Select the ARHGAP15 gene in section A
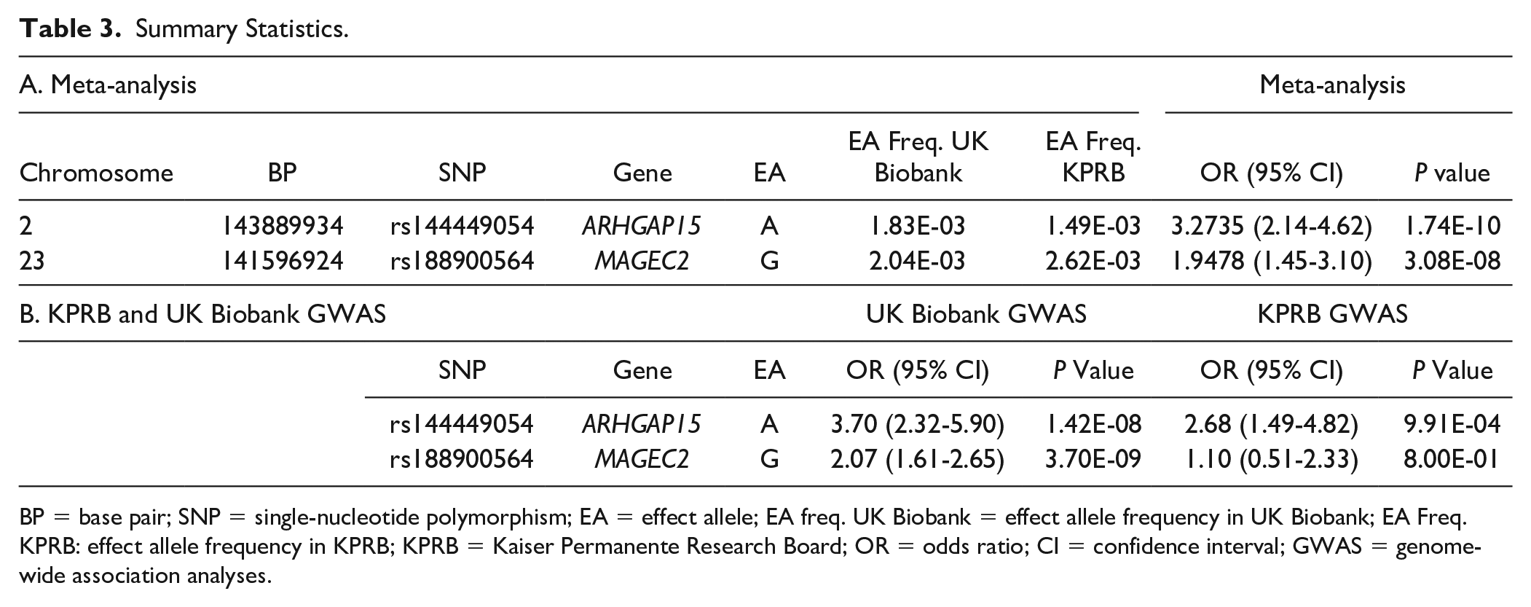The width and height of the screenshot is (1531, 607). 641,226
